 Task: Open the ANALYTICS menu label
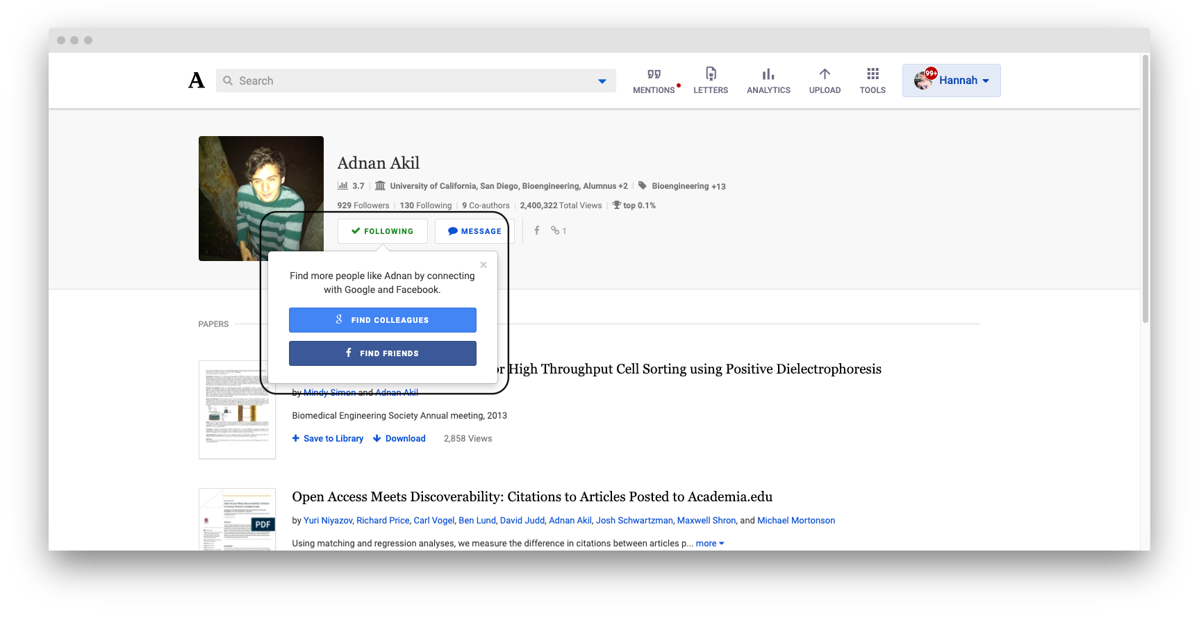(768, 90)
